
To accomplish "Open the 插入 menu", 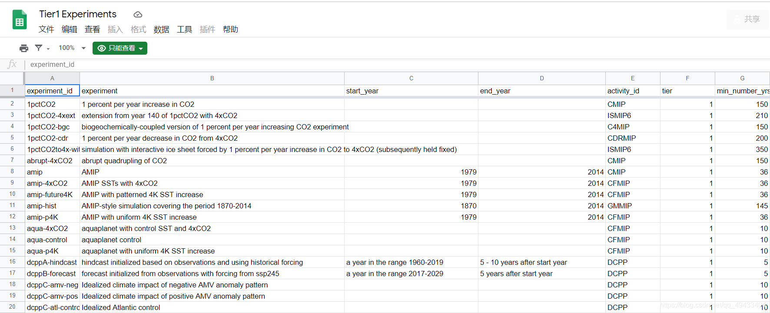I will [115, 29].
